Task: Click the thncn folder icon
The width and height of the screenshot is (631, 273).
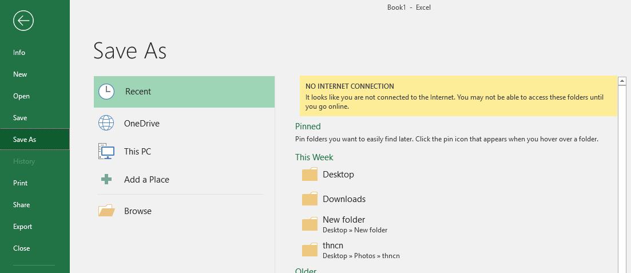Action: click(x=310, y=250)
